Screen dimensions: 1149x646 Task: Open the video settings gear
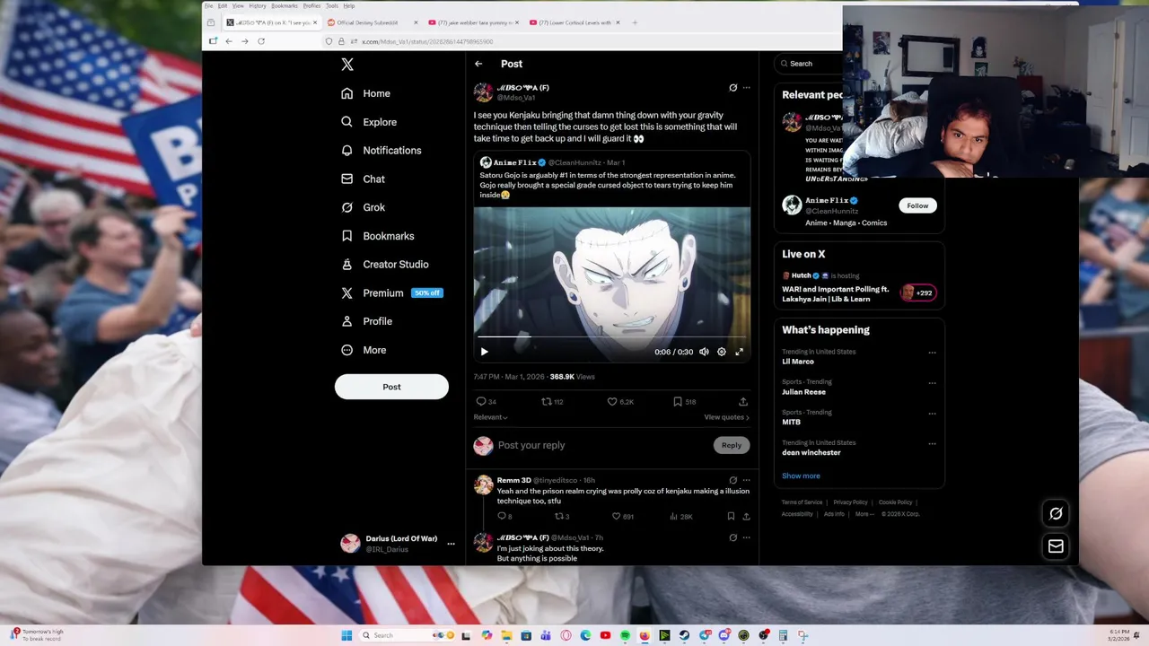(x=721, y=352)
